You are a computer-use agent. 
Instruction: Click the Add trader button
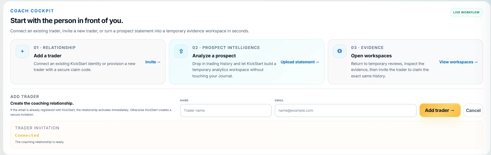(x=440, y=110)
